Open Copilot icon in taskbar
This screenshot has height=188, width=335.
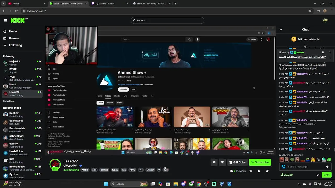[x=160, y=184]
